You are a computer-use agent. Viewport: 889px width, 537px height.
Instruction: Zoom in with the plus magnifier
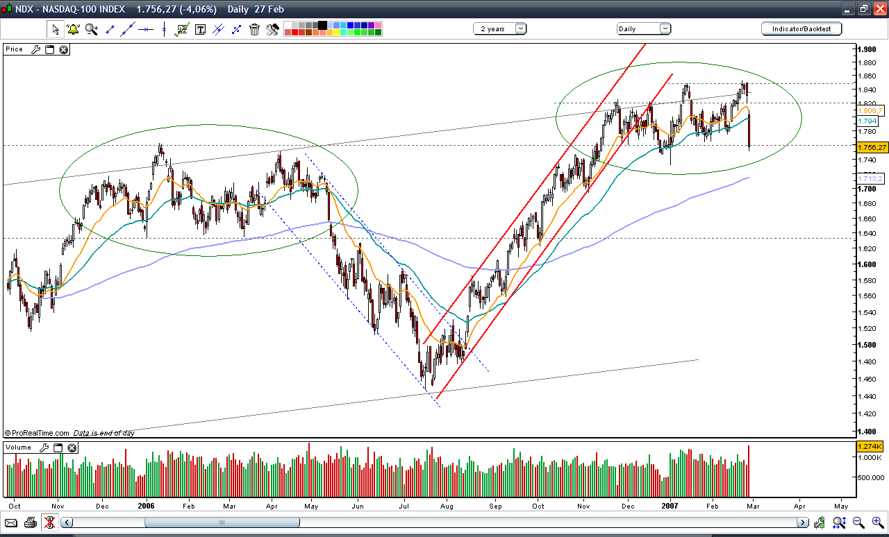click(876, 522)
